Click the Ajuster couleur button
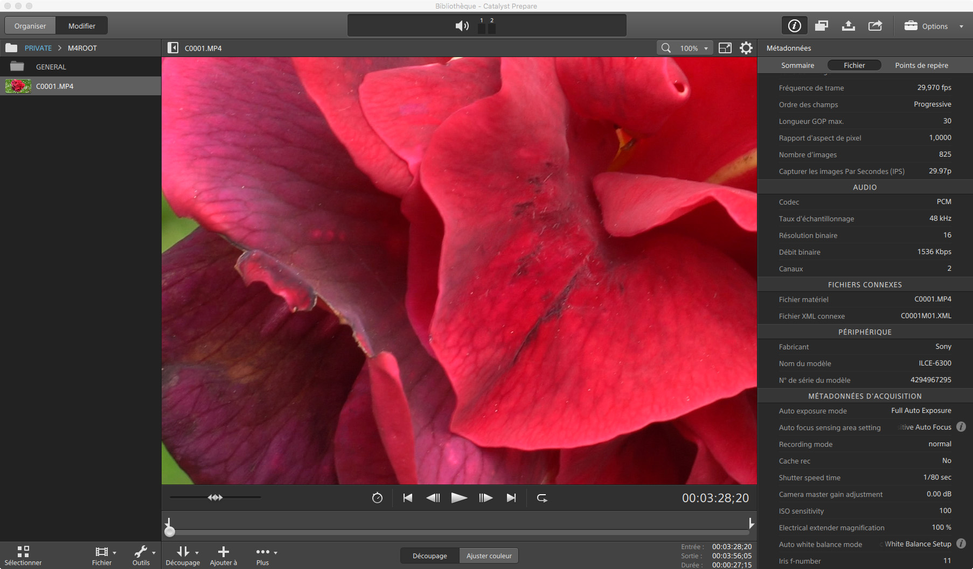Screen dimensions: 973x569 point(489,556)
